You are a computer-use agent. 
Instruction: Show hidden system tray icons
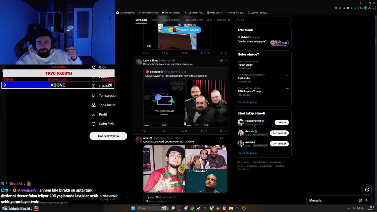349,208
